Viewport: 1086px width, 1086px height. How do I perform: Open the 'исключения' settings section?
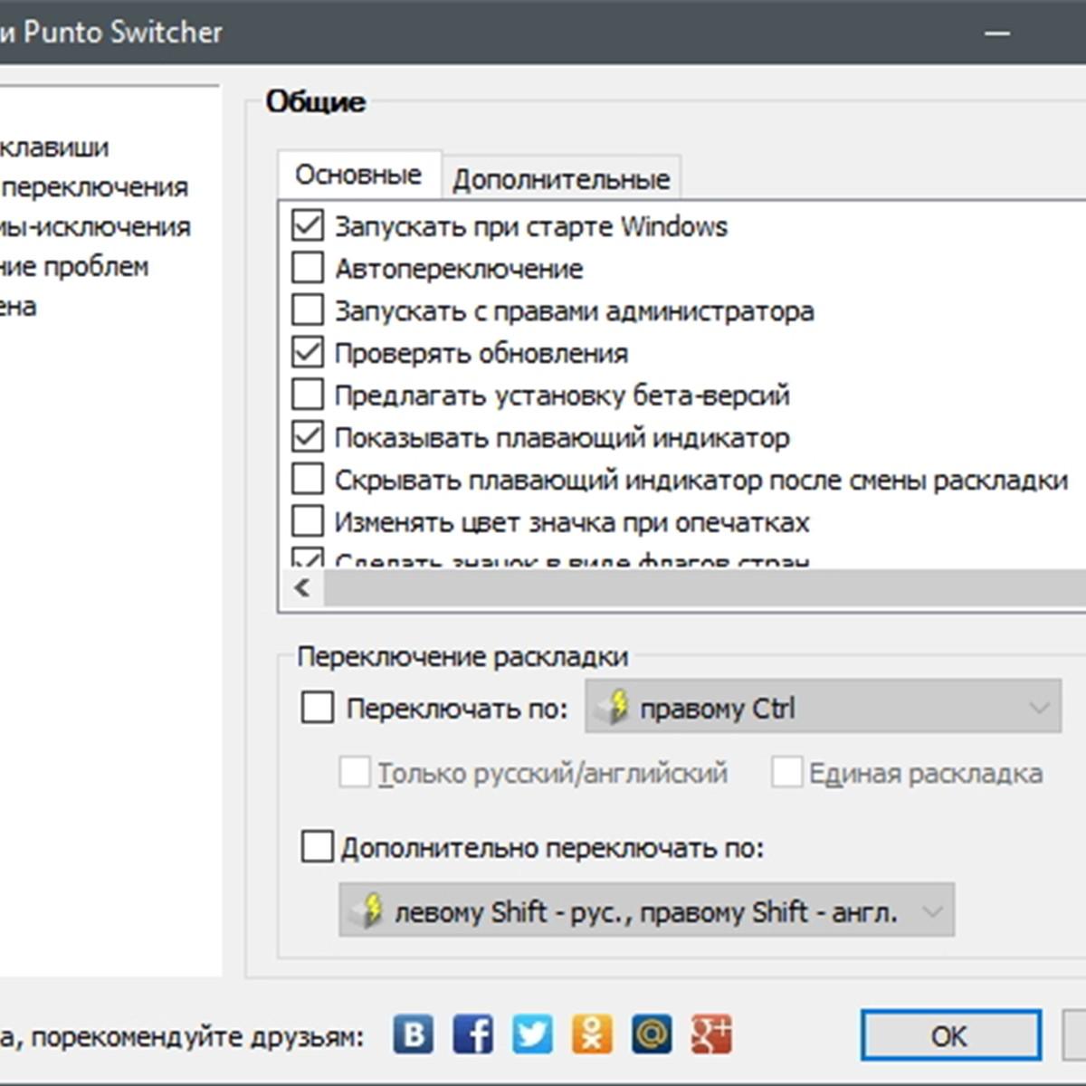tap(95, 226)
